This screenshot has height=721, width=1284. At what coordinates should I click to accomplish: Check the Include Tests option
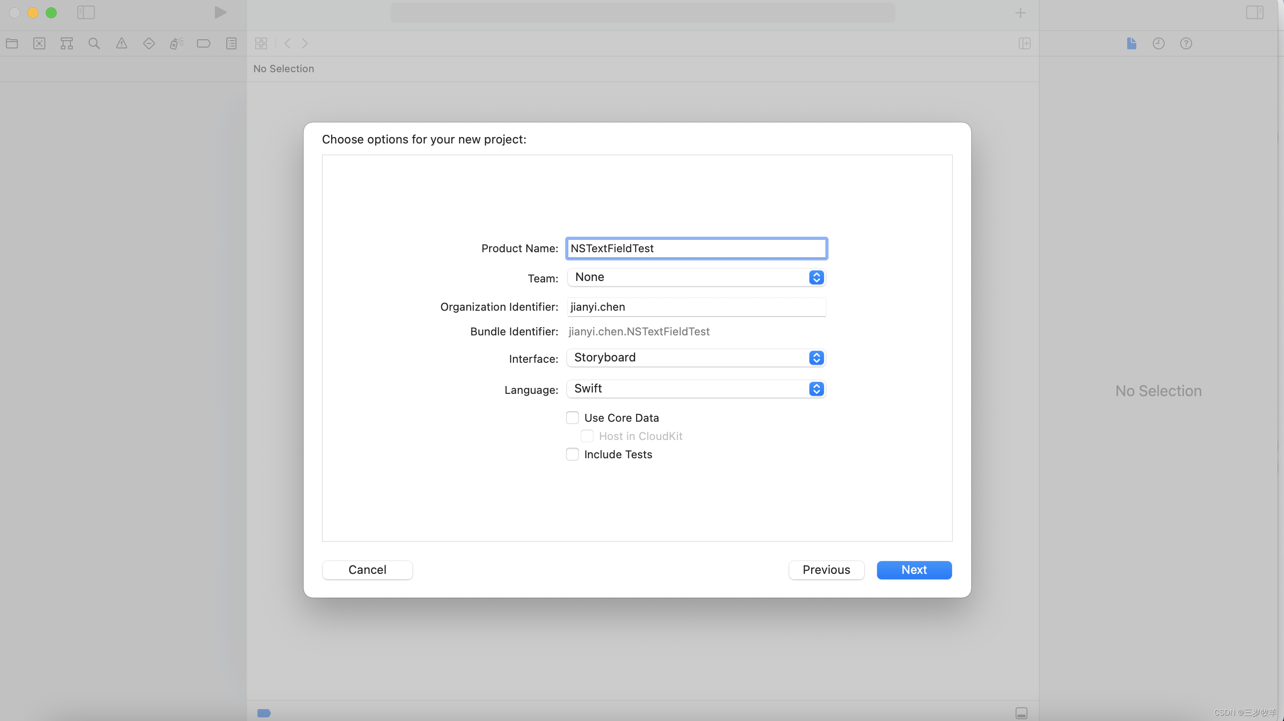(572, 454)
